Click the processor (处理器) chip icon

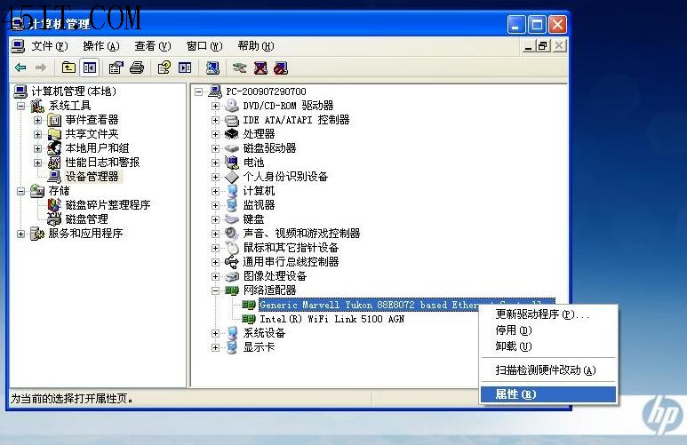[x=231, y=134]
